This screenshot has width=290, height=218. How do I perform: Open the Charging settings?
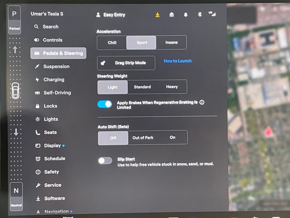pyautogui.click(x=50, y=79)
